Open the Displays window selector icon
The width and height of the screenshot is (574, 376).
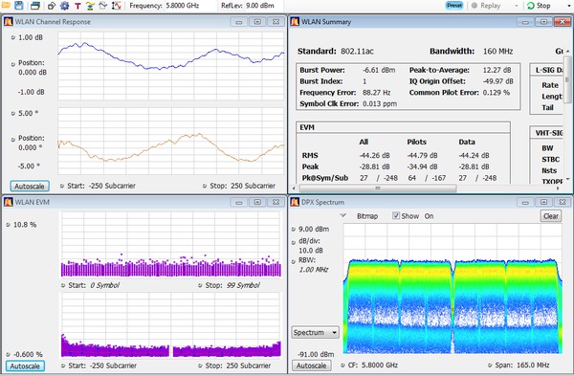point(35,6)
